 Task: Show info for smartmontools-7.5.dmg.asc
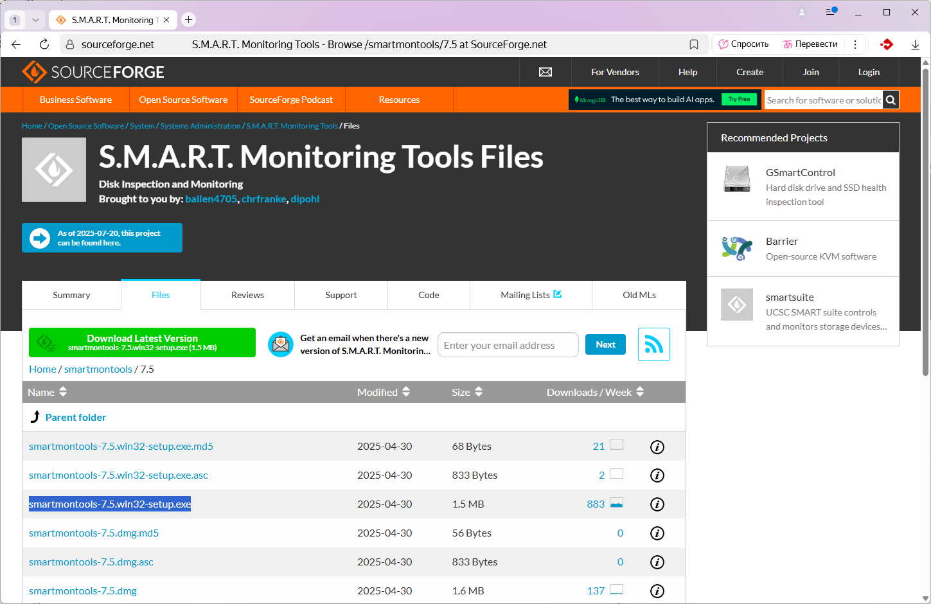click(x=657, y=562)
